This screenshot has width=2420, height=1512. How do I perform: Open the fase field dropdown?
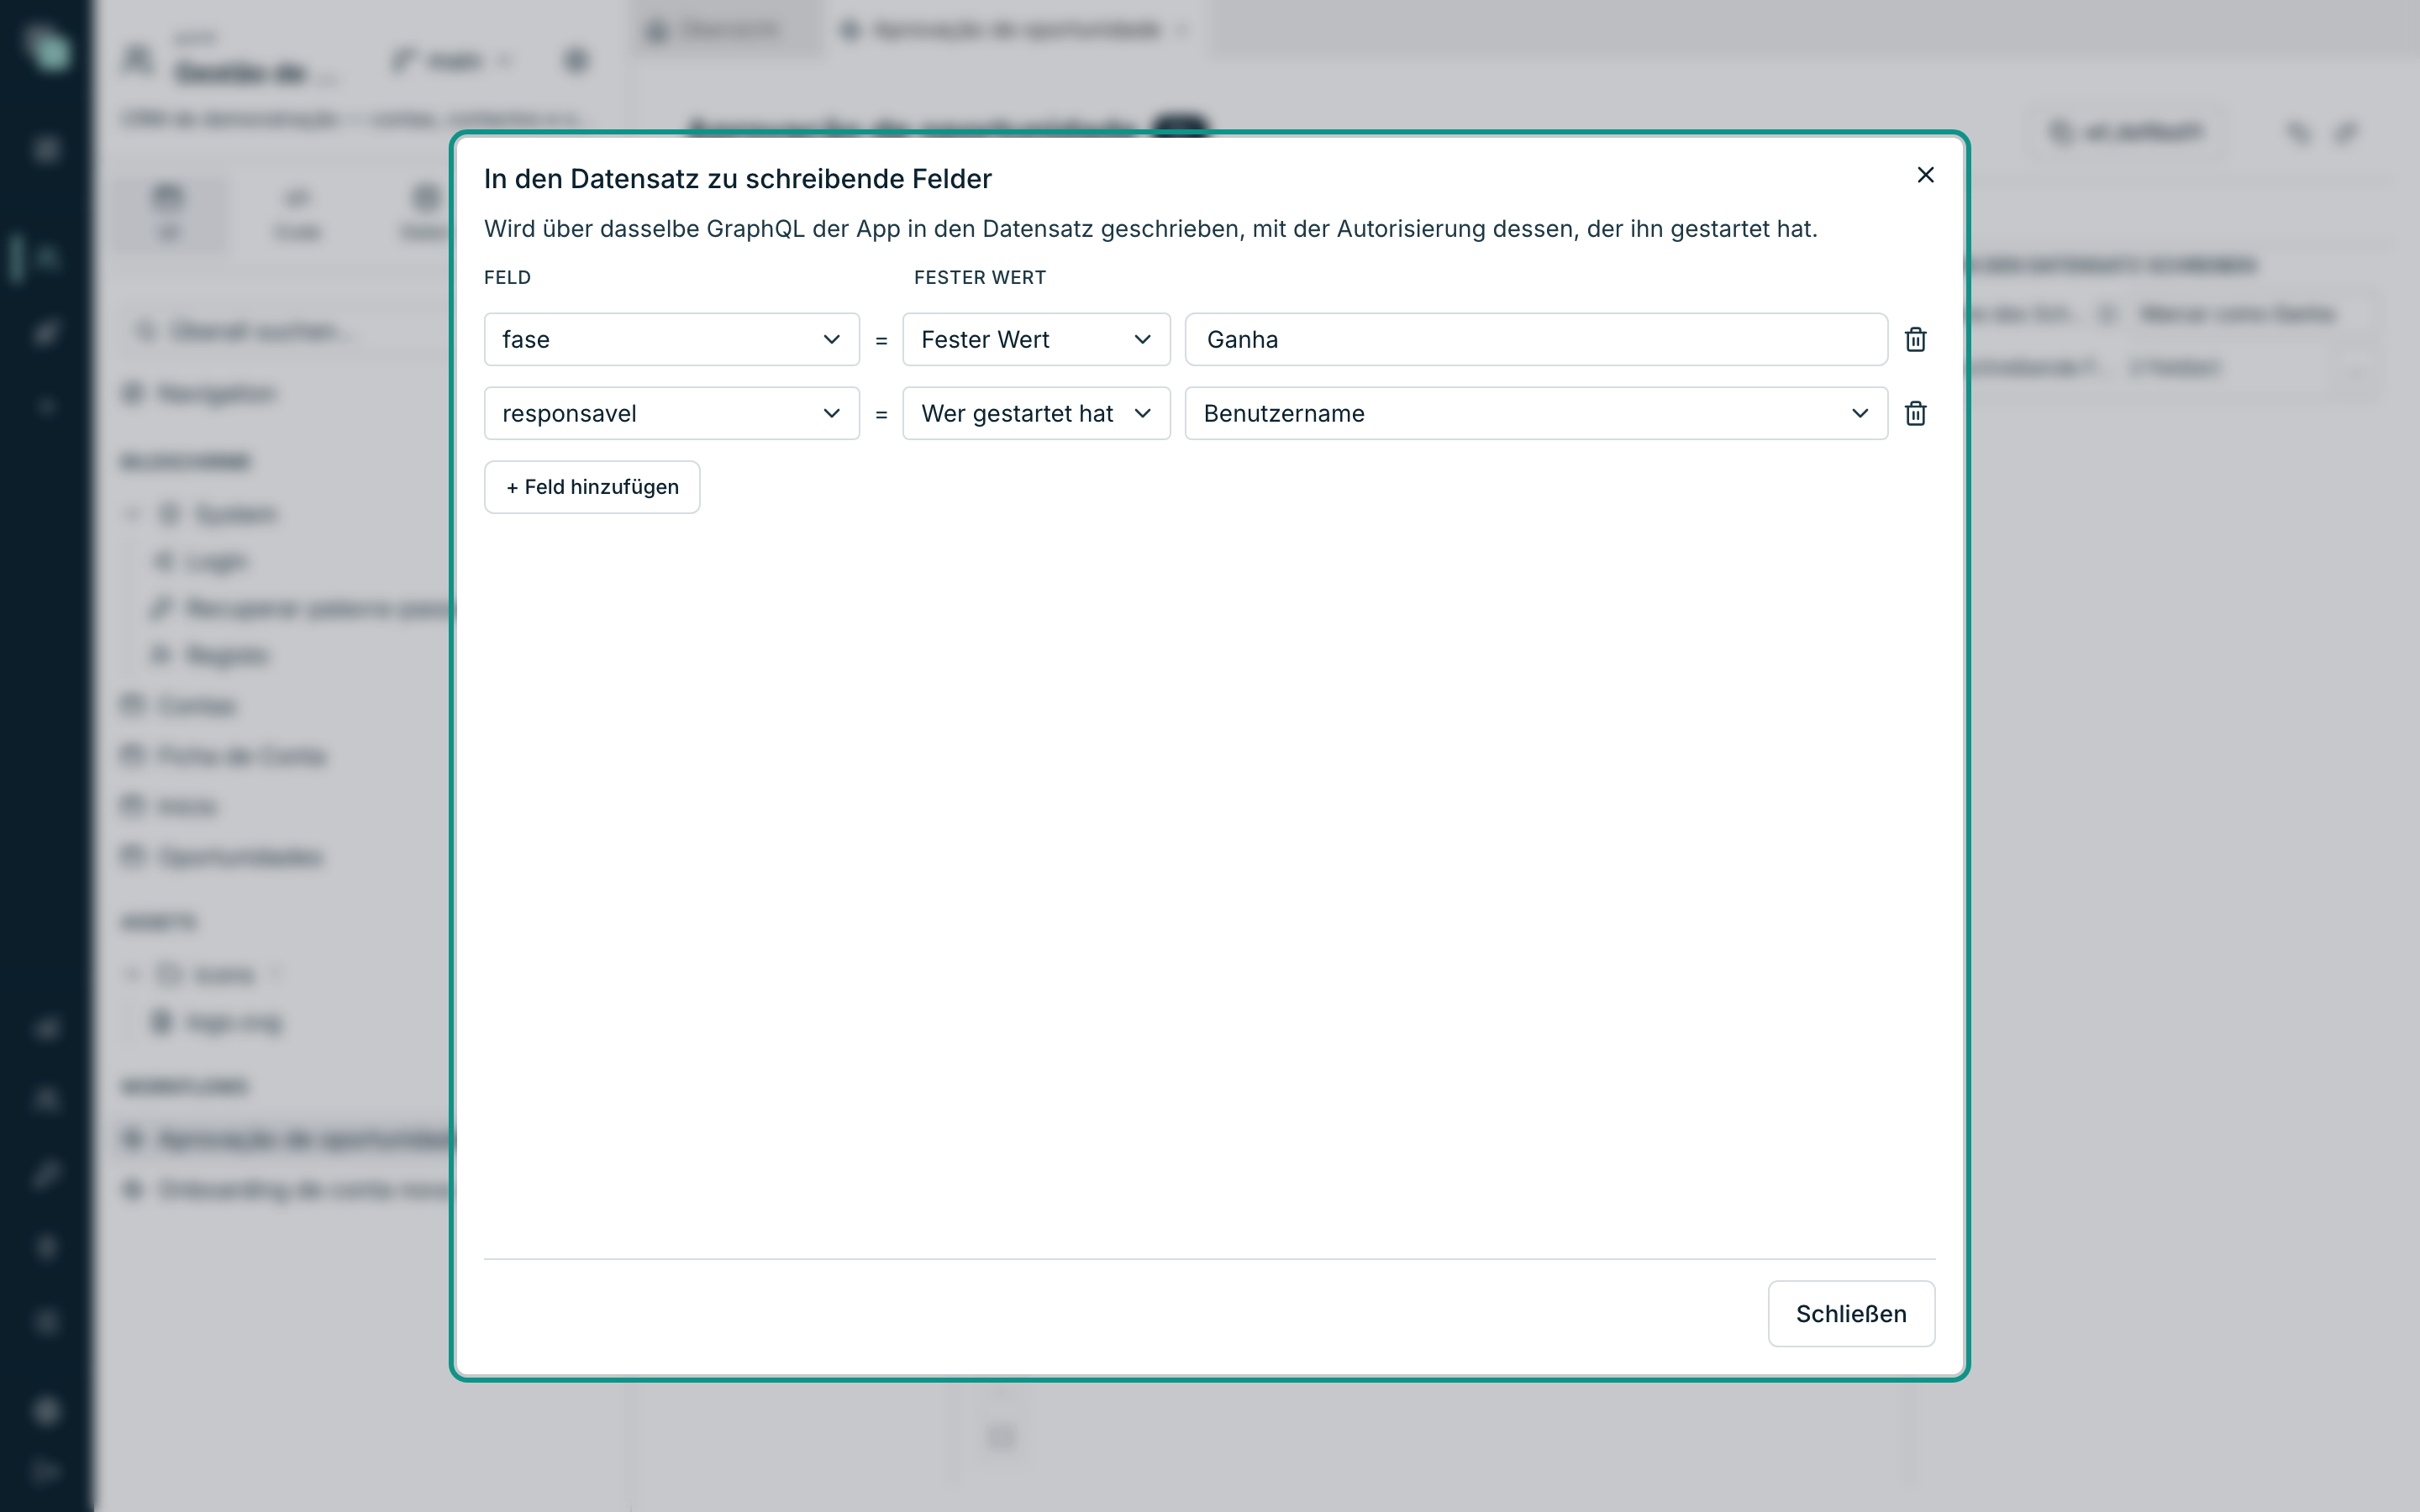(x=671, y=340)
